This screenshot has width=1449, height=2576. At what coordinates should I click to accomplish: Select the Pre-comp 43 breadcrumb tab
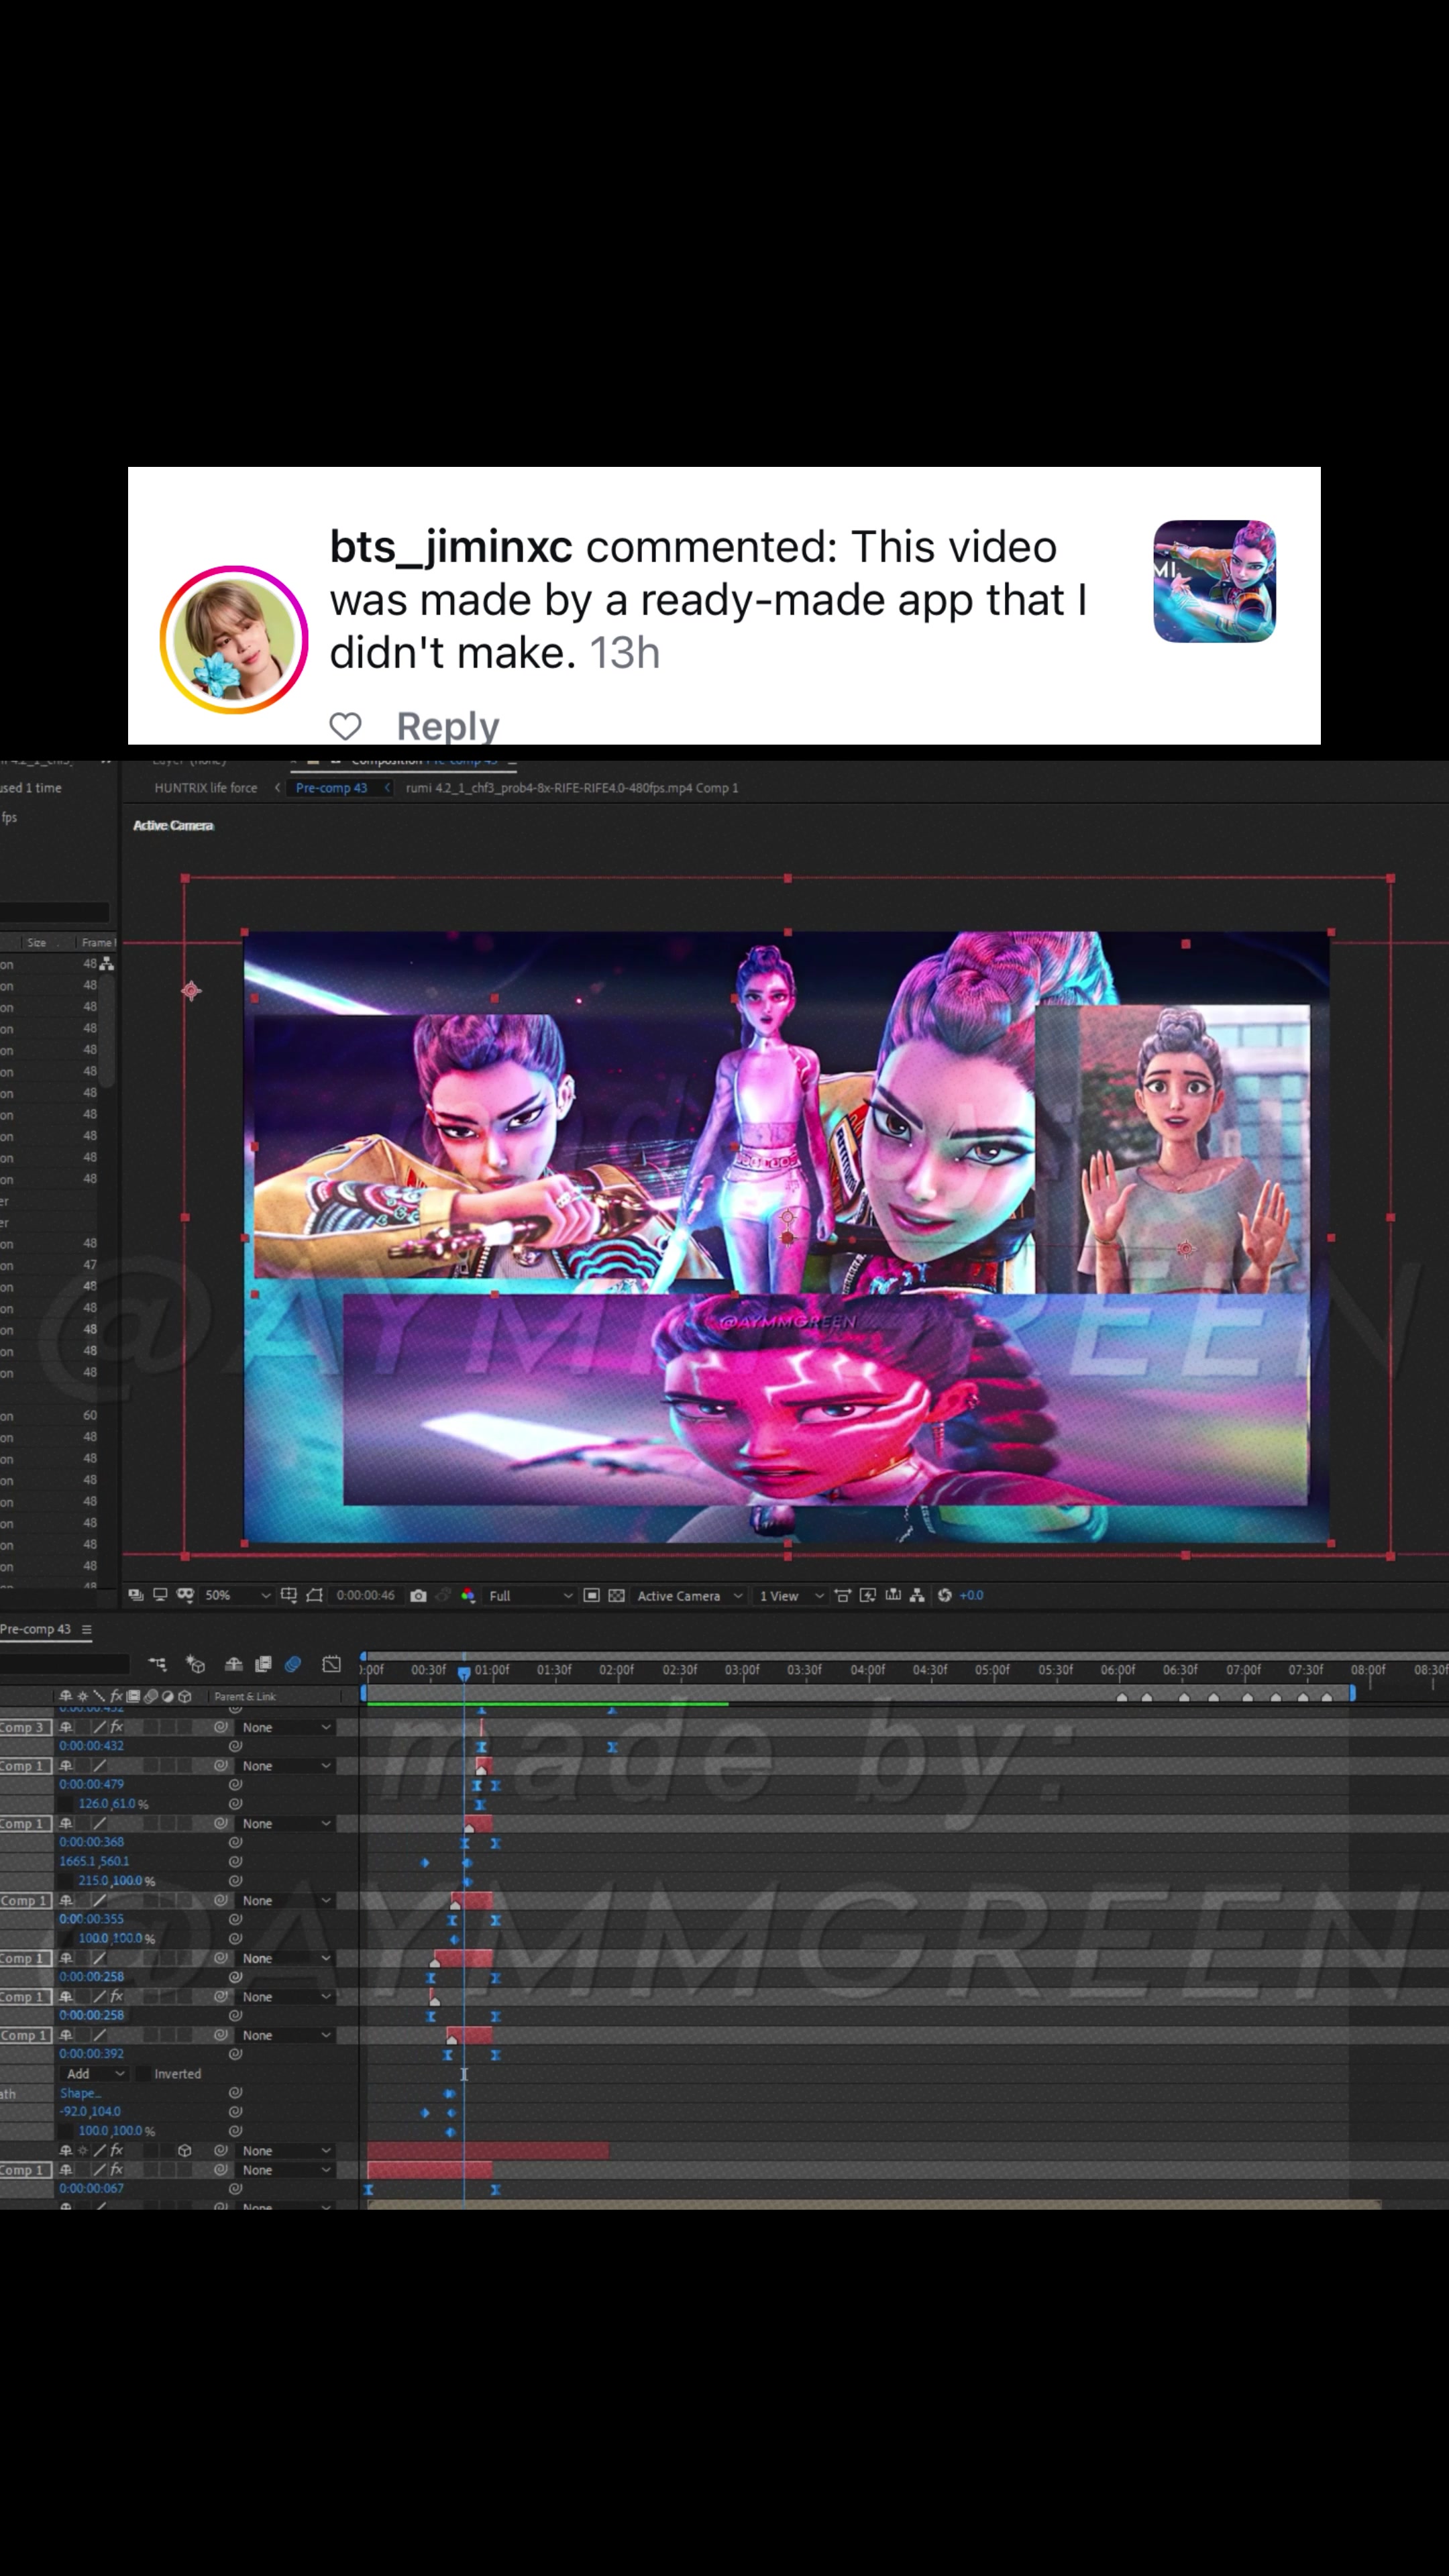[331, 788]
